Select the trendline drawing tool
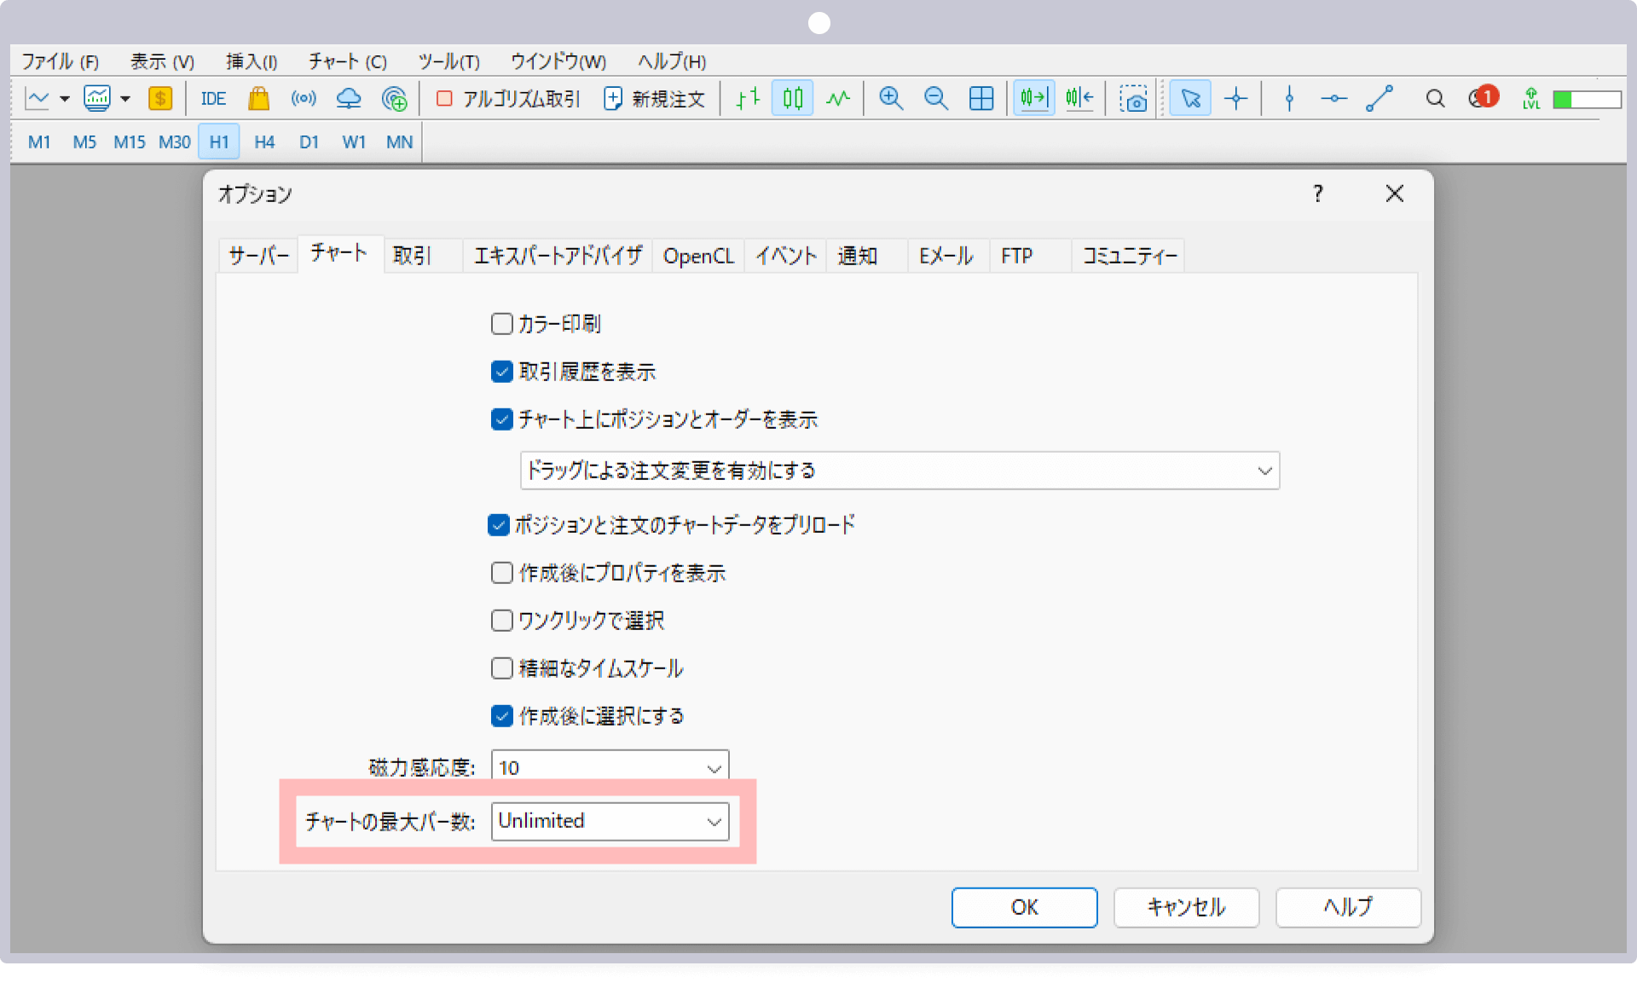This screenshot has height=983, width=1637. pyautogui.click(x=1380, y=99)
